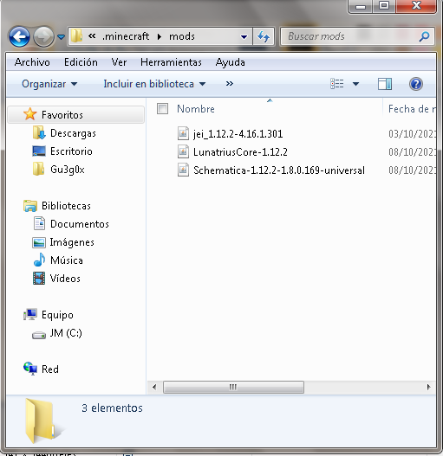Toggle the preview pane icon
Screen dimensions: 443x456
coord(385,84)
